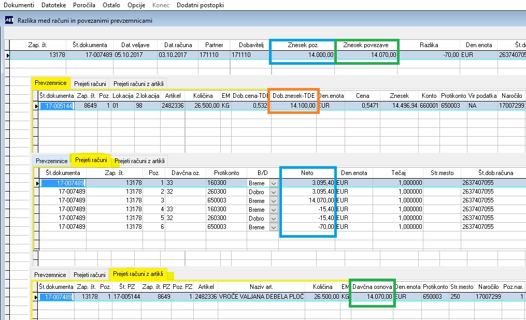The width and height of the screenshot is (526, 320).
Task: Switch to Prejeti računi tab in bottom panel
Action: point(90,275)
